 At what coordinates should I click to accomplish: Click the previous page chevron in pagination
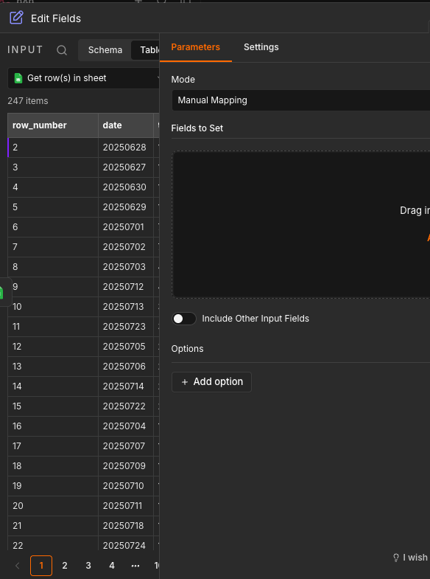coord(17,565)
